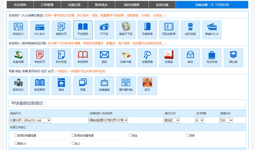Tick the 封面封底覆哑膜 checkbox
Screen dimensions: 255x150
[16, 135]
